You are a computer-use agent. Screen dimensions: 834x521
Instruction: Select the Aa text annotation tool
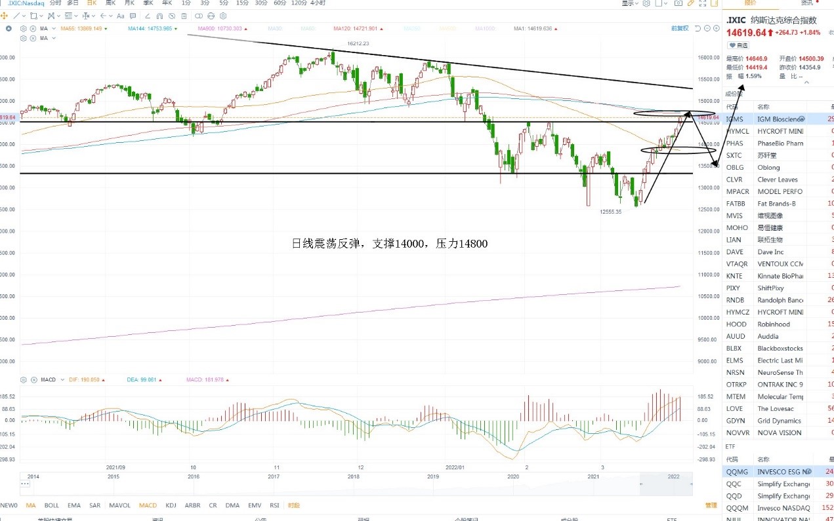[120, 16]
